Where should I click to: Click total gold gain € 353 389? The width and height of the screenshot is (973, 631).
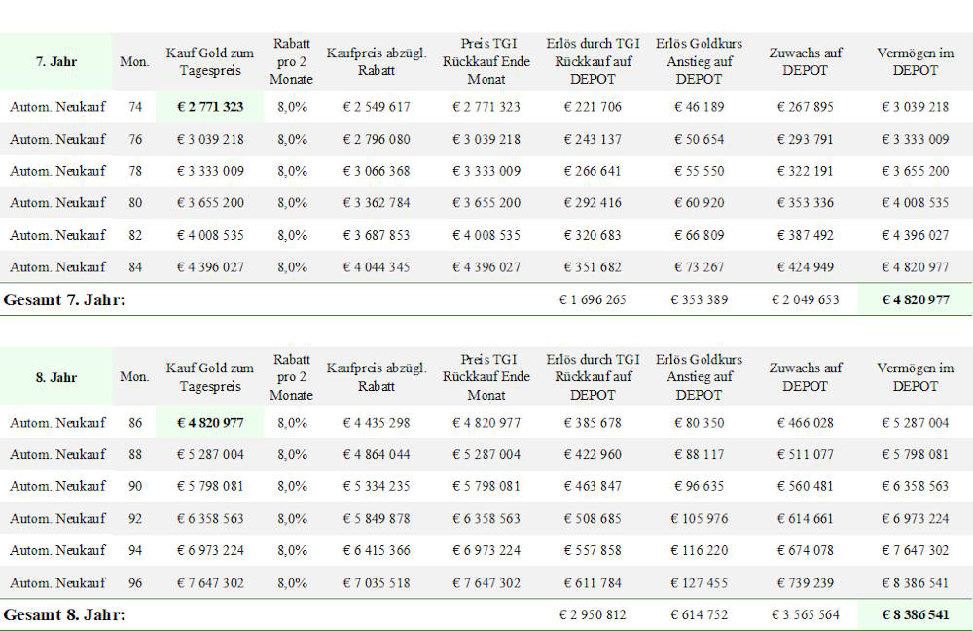(700, 300)
